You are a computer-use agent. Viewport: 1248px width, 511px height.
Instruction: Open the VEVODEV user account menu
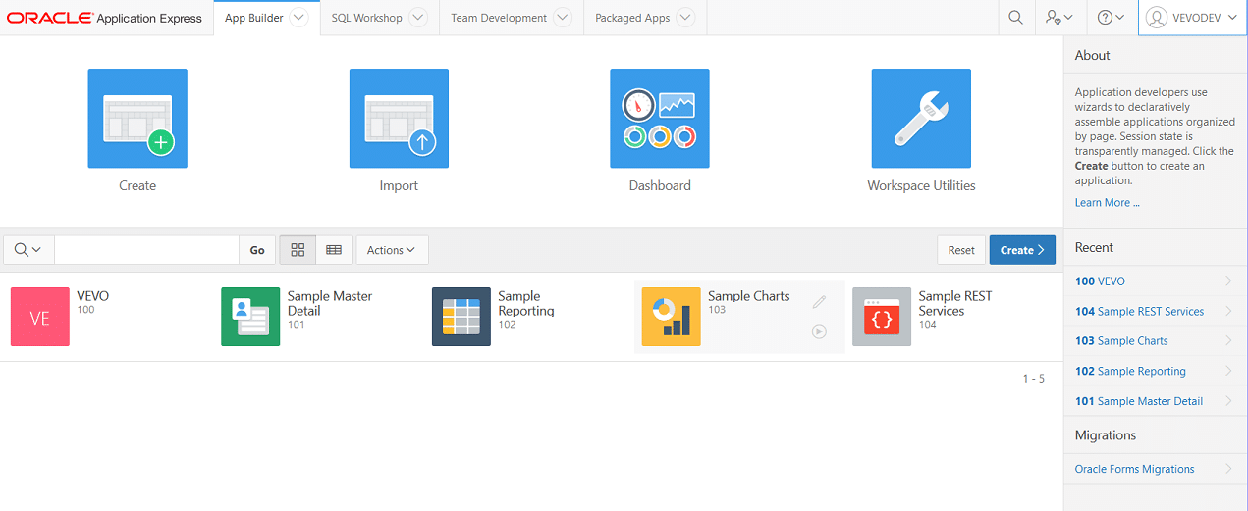pos(1192,18)
